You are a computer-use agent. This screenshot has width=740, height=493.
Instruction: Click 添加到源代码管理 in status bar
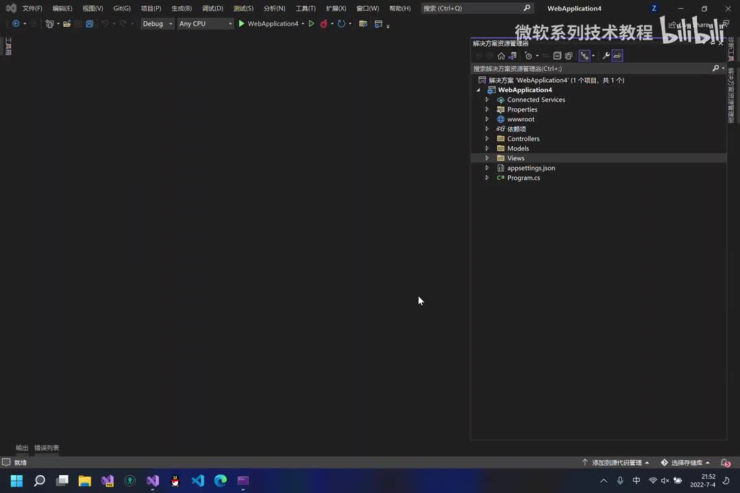click(x=617, y=463)
